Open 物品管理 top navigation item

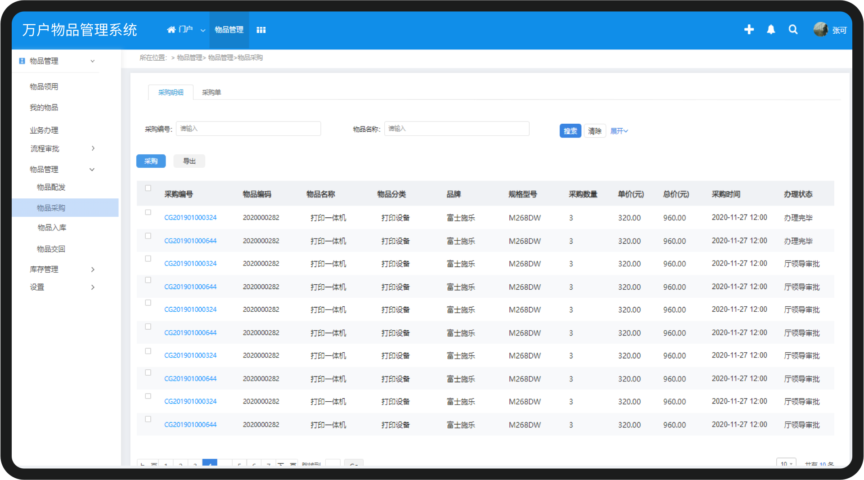click(x=229, y=30)
